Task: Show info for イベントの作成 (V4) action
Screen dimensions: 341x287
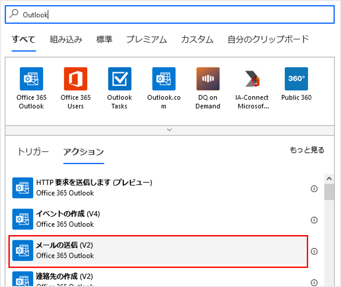Action: coord(314,220)
